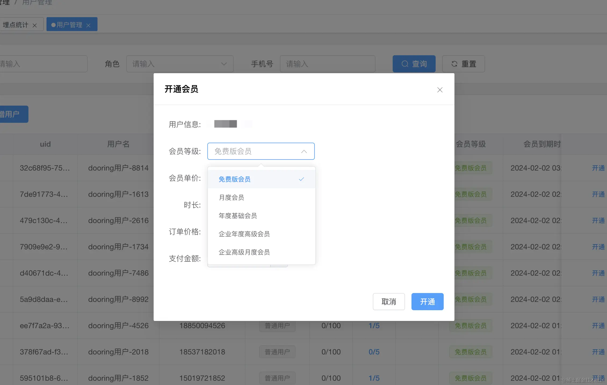Click the 会员等级 column header

point(471,144)
